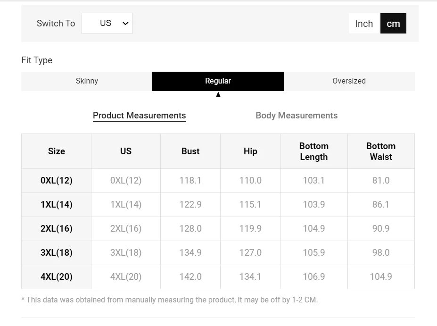Open the Switch To US dropdown
This screenshot has width=437, height=326.
107,23
